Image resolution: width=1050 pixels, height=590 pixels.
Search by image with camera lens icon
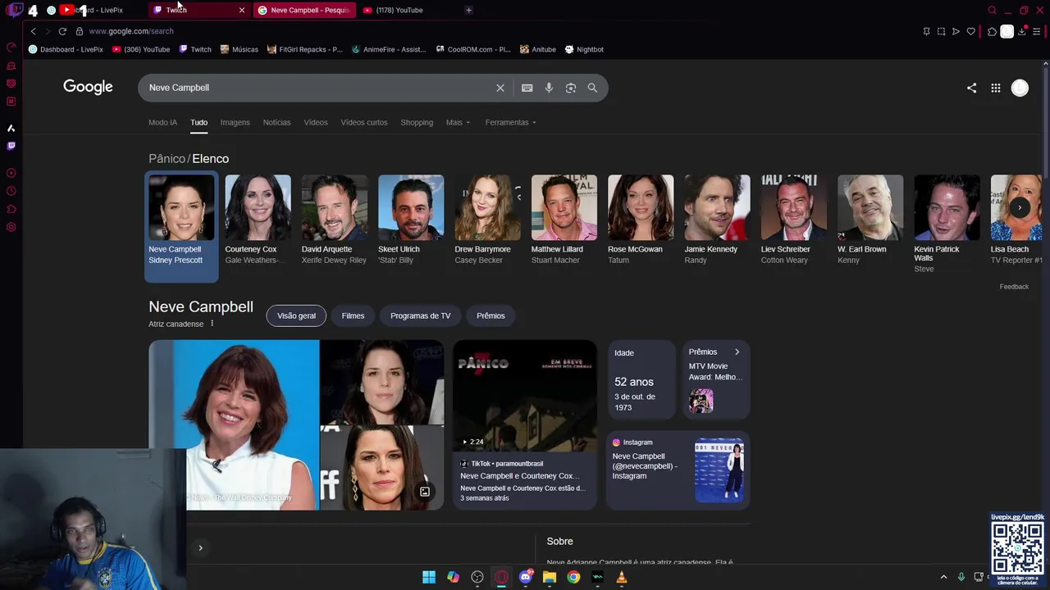pyautogui.click(x=571, y=88)
